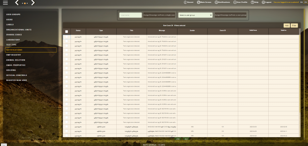The height and width of the screenshot is (146, 308).
Task: Open Official Controls in the sidebar
Action: pyautogui.click(x=17, y=75)
